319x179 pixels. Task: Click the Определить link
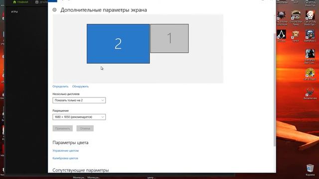point(60,87)
